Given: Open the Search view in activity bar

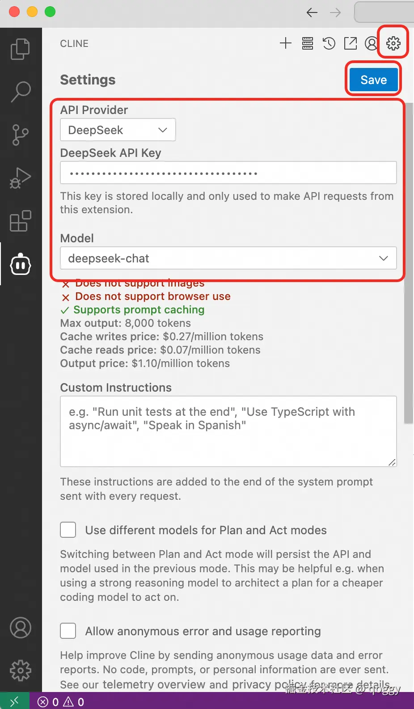Looking at the screenshot, I should point(20,92).
